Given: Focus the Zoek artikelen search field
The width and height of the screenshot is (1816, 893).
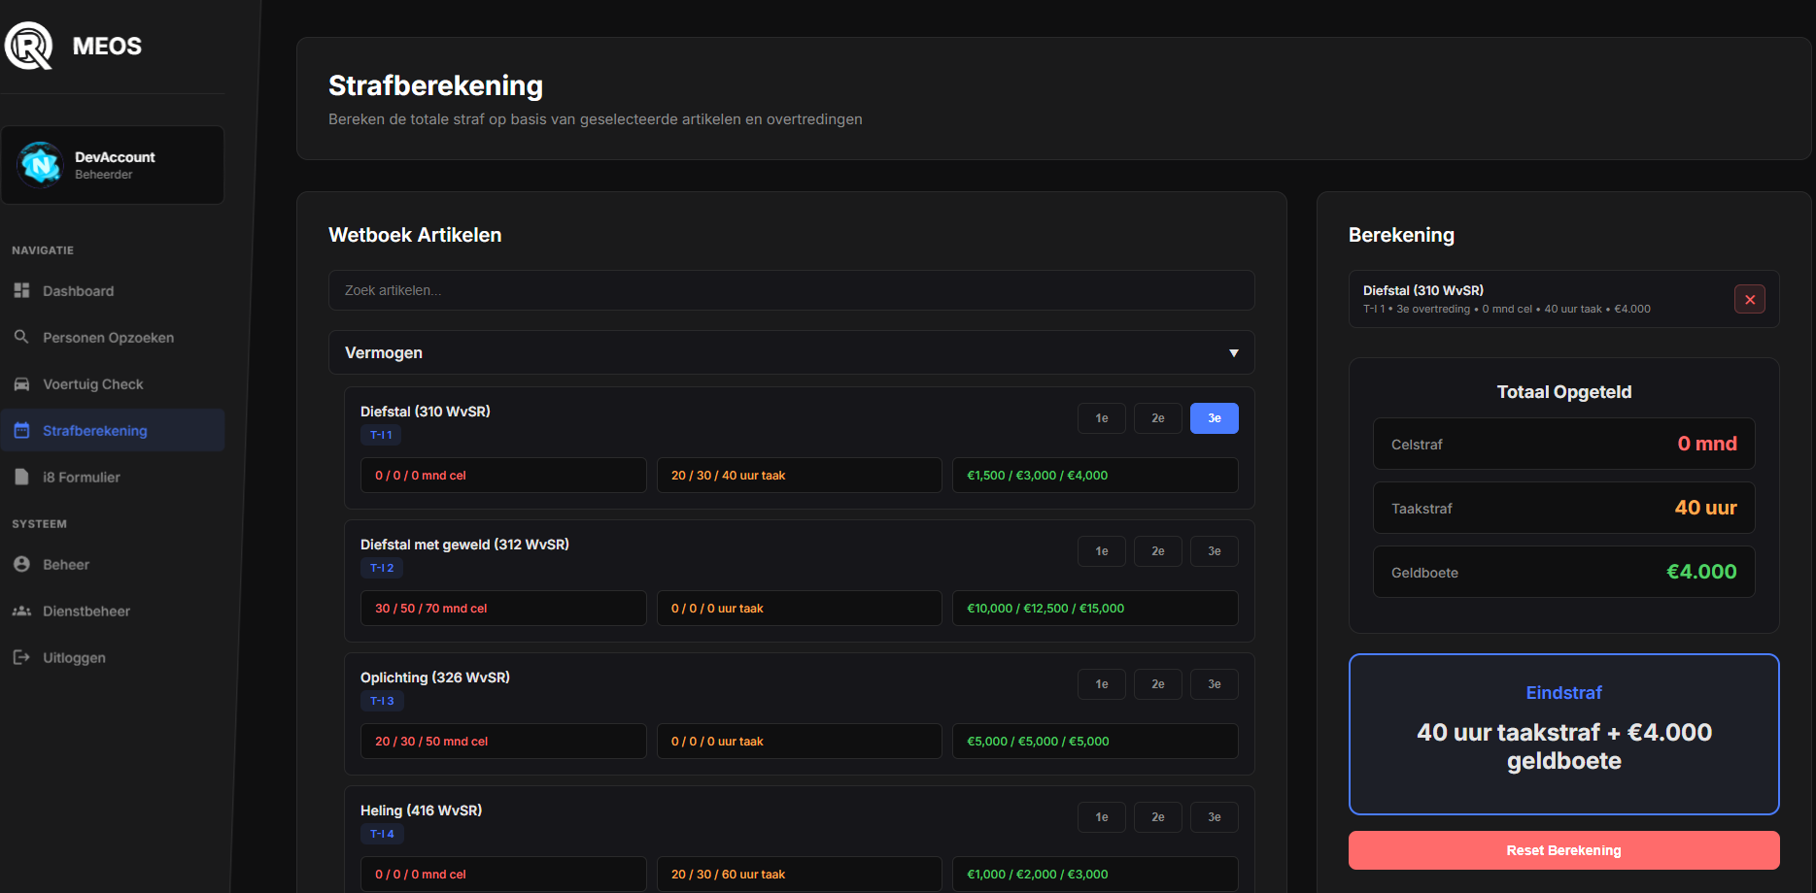Looking at the screenshot, I should (790, 290).
